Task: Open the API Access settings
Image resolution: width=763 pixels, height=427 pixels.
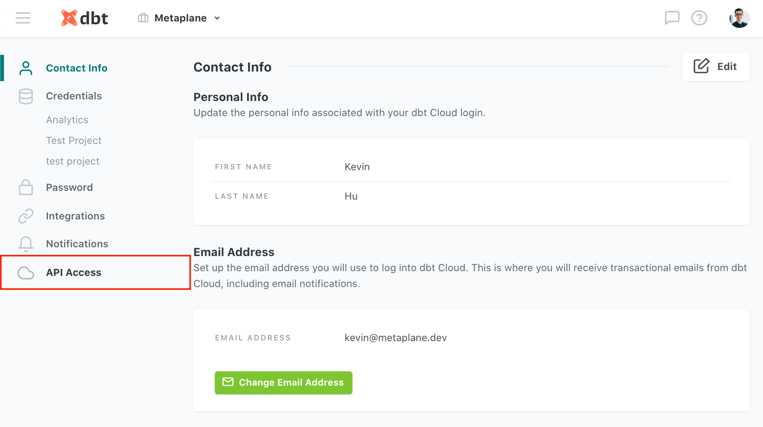Action: click(x=74, y=272)
